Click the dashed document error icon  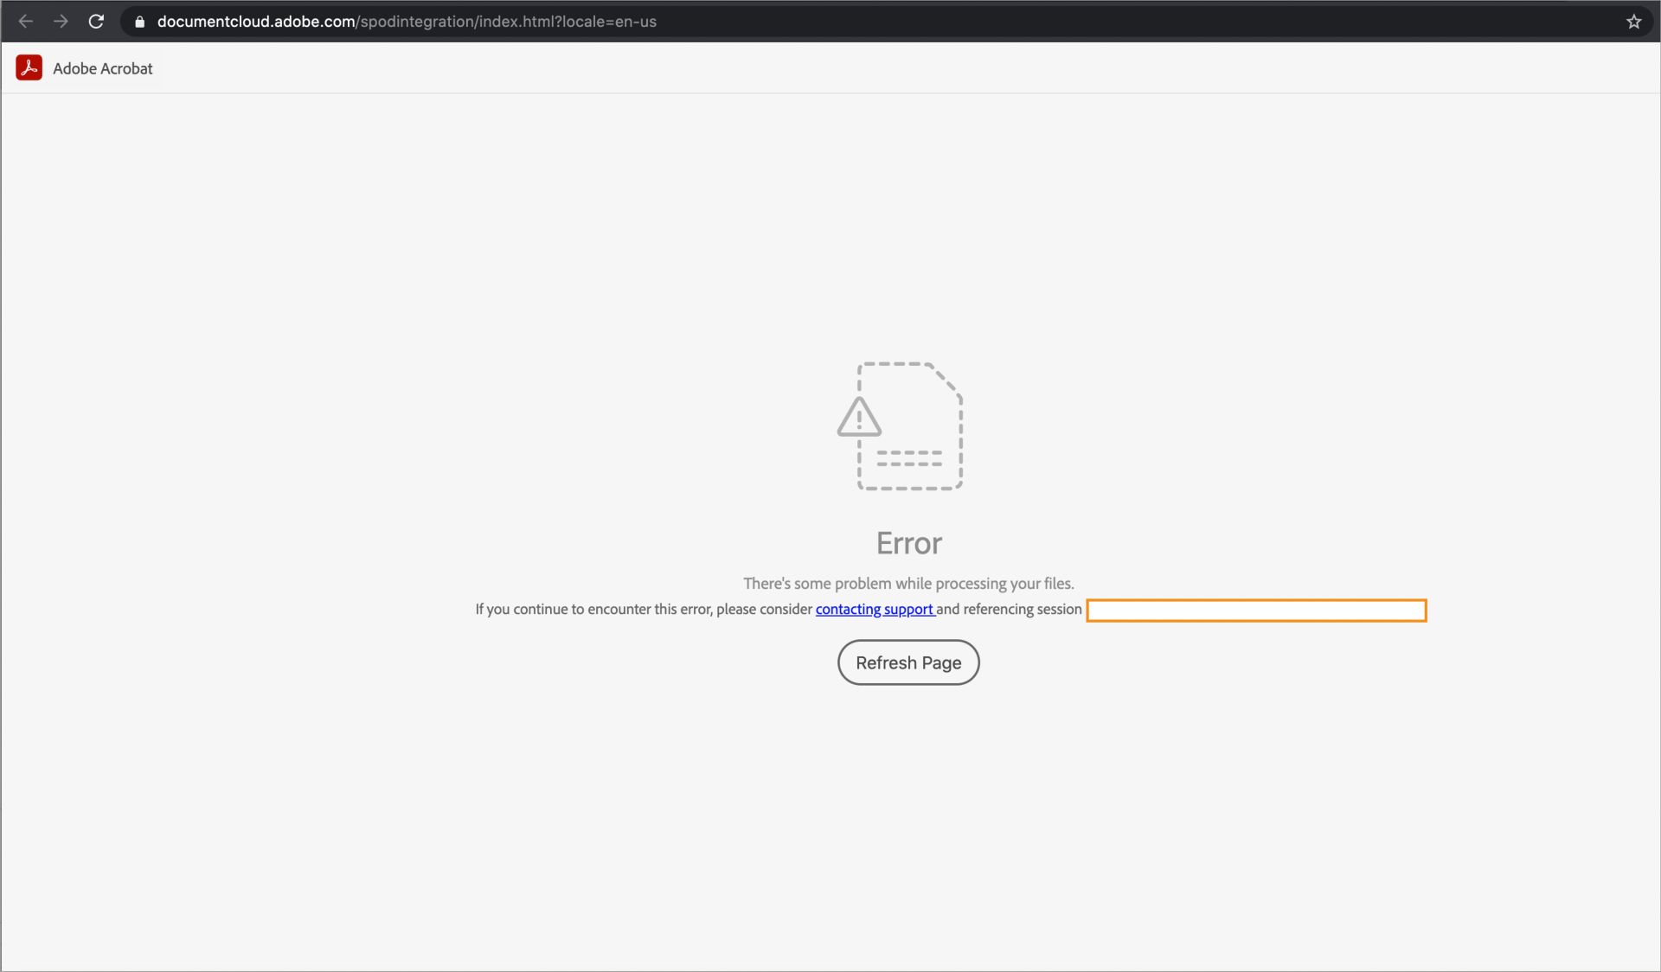[907, 425]
